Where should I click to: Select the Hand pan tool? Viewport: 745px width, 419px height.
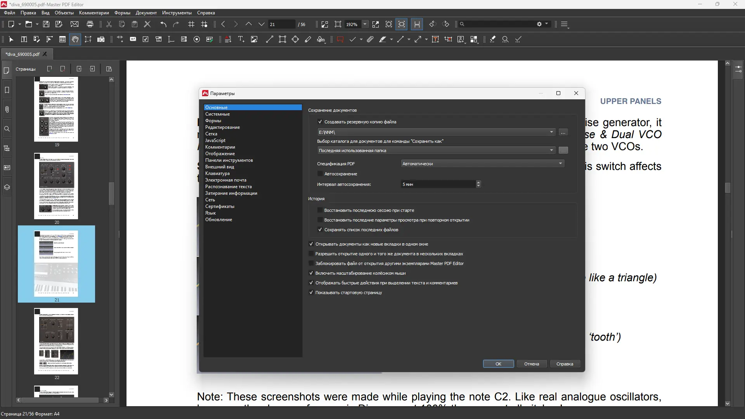[75, 39]
